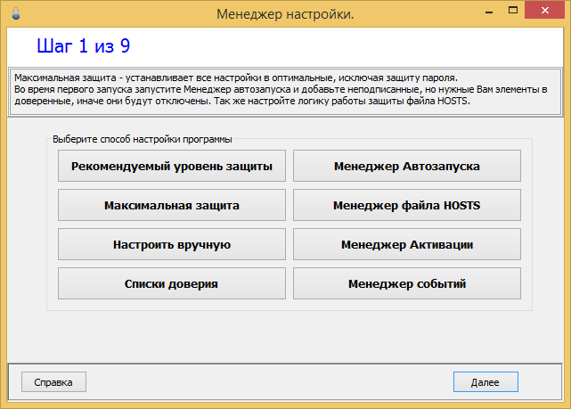Open Менеджер событий
The width and height of the screenshot is (571, 409).
pyautogui.click(x=407, y=283)
